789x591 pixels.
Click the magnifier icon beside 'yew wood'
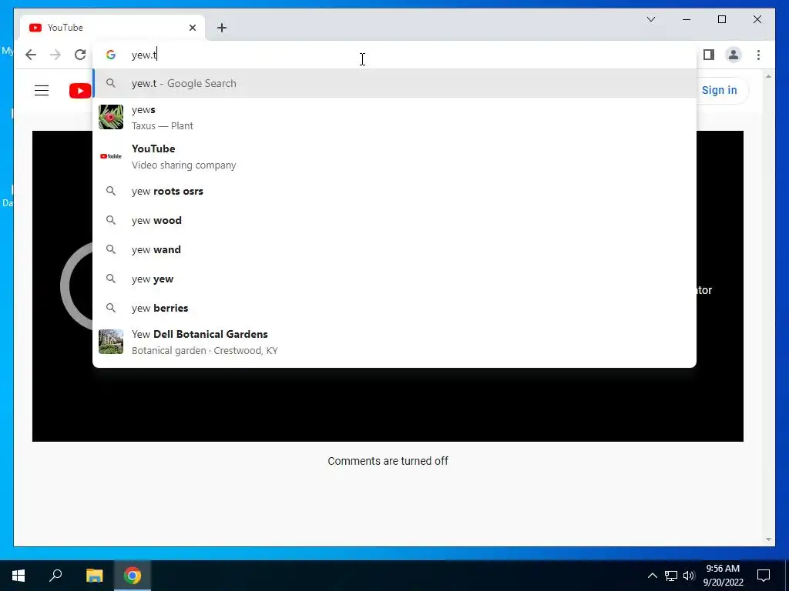pos(111,220)
